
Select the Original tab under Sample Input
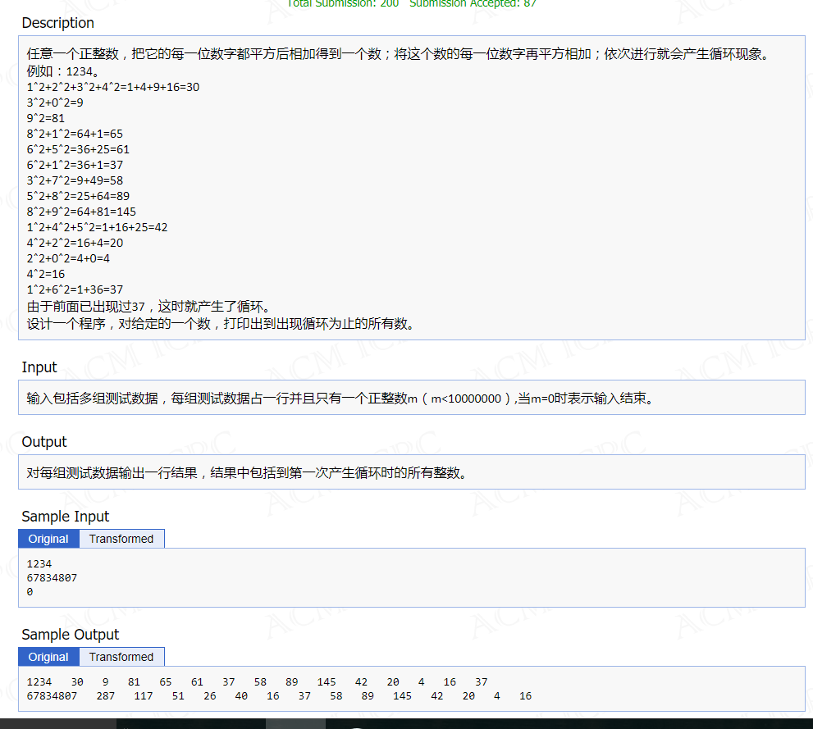click(x=48, y=539)
